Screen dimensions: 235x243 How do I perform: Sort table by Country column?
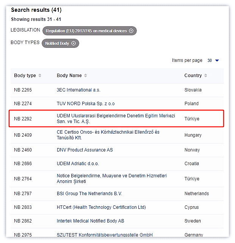coord(205,76)
